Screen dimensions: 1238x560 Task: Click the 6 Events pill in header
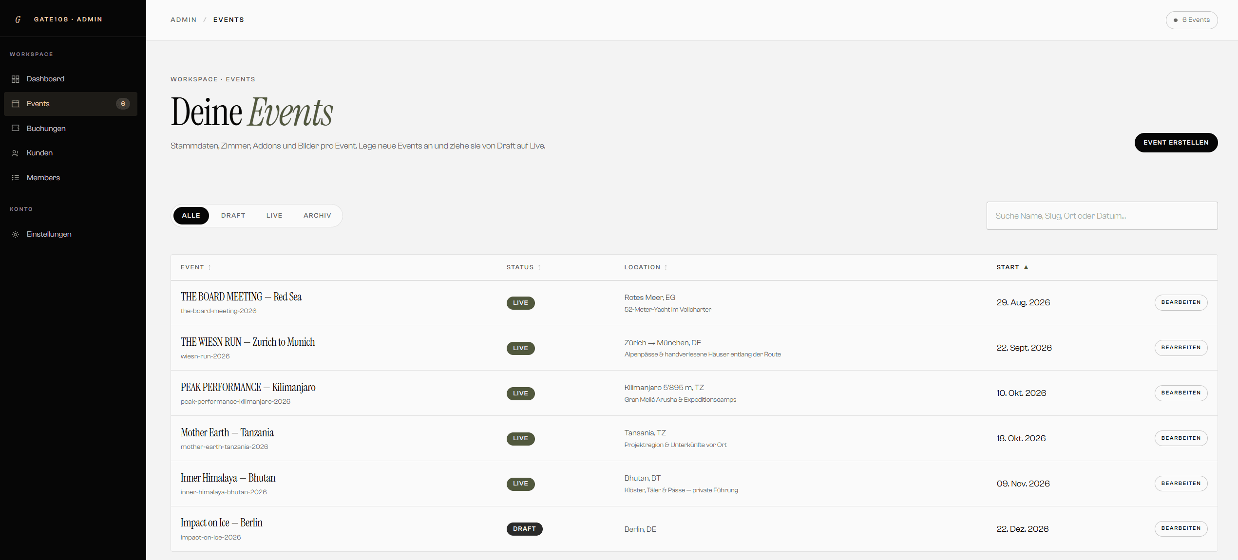coord(1192,20)
